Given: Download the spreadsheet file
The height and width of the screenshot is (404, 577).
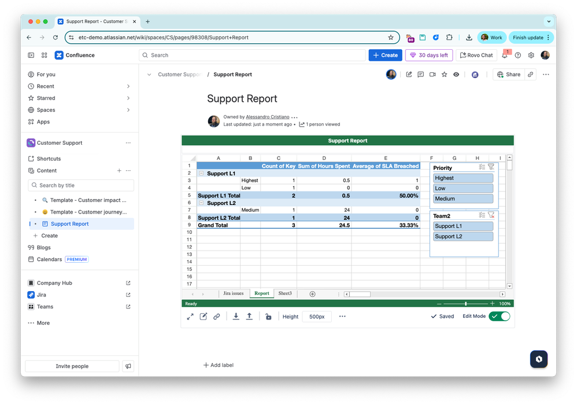Looking at the screenshot, I should (x=236, y=317).
